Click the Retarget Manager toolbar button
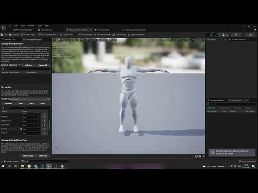 click(x=103, y=35)
